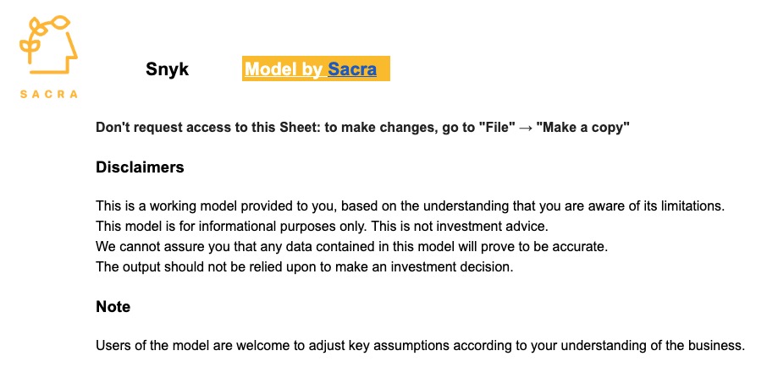
Task: Select the "We cannot assure you" line
Action: (x=352, y=246)
